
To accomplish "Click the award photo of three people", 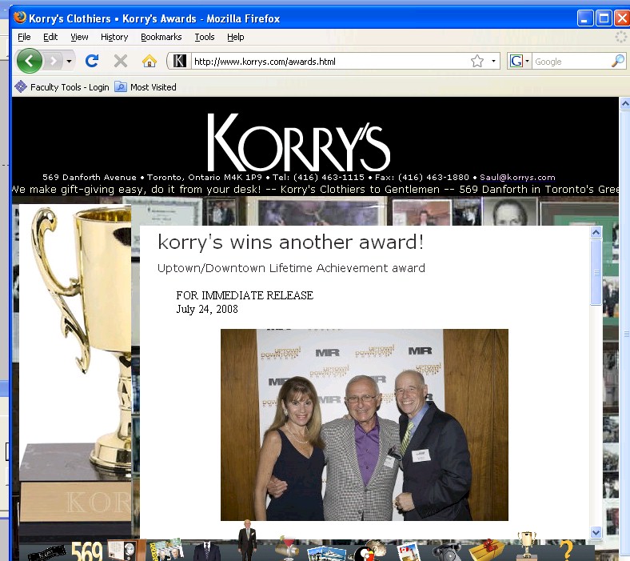I will [365, 425].
